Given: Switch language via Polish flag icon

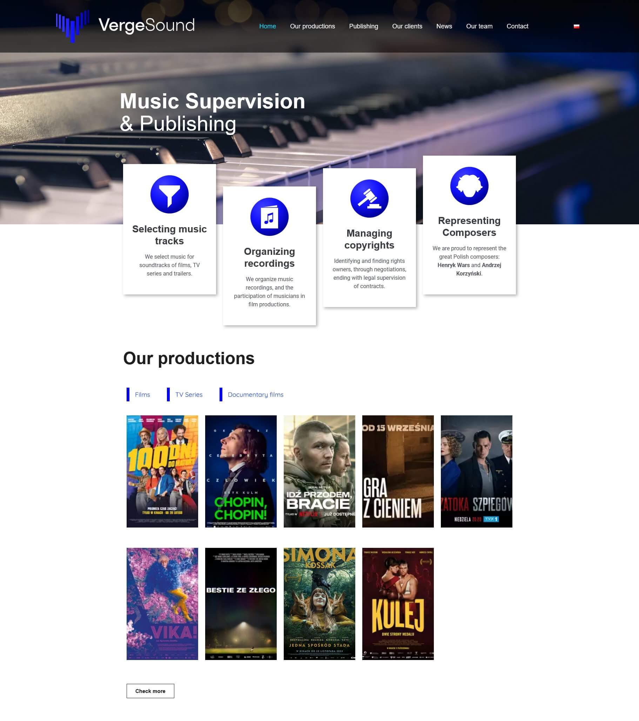Looking at the screenshot, I should click(576, 26).
